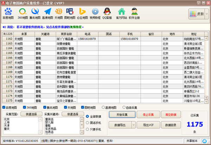Enable the 高德地图 source checkbox

tap(103, 108)
